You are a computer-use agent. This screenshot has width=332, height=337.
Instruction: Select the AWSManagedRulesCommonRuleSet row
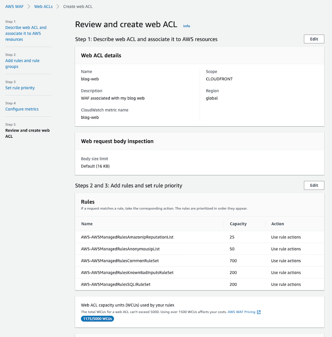point(200,261)
